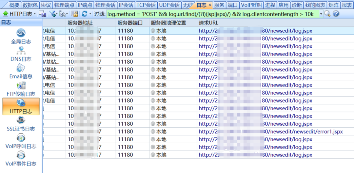Switch to the 协议 tab

pyautogui.click(x=46, y=5)
